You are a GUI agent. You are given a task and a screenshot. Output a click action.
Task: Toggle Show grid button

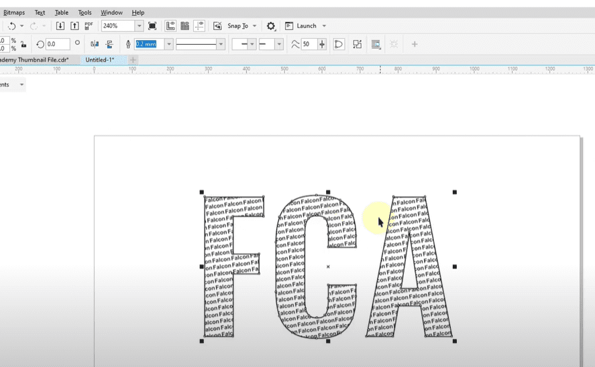(x=184, y=26)
